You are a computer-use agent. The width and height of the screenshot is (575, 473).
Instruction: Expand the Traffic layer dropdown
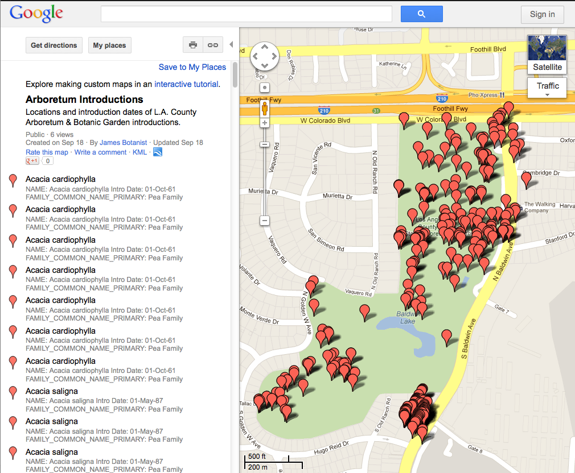click(547, 88)
